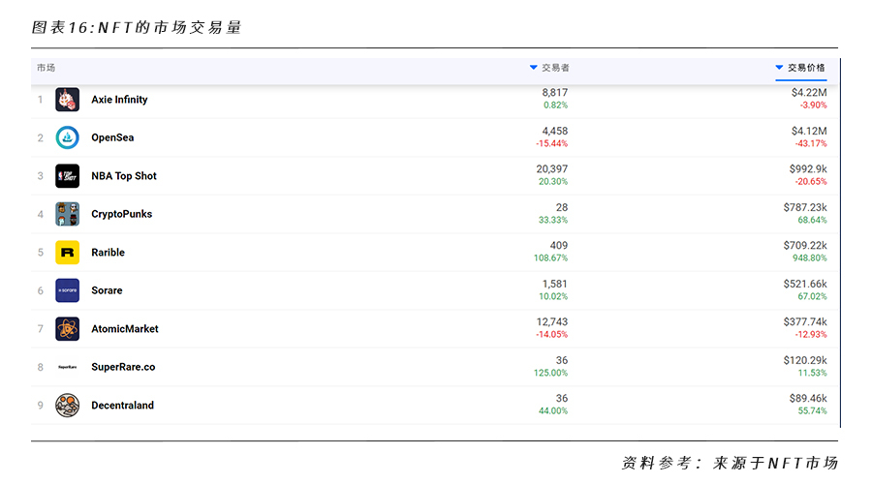The height and width of the screenshot is (484, 872).
Task: Open the AtomicMarket name link
Action: pyautogui.click(x=125, y=329)
